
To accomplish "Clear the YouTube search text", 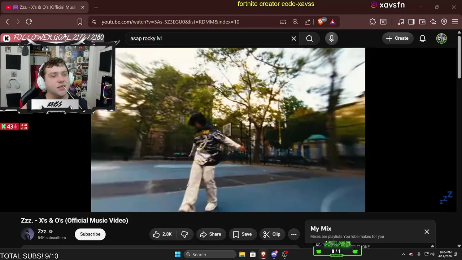I will (x=294, y=39).
